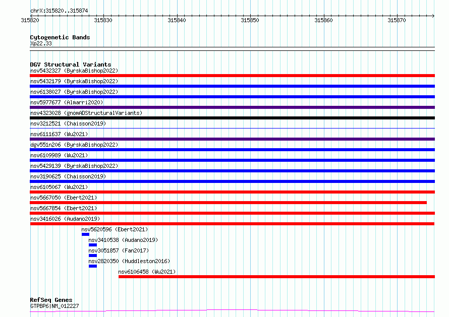Click the Cytogenetic Bands track title

(x=60, y=37)
